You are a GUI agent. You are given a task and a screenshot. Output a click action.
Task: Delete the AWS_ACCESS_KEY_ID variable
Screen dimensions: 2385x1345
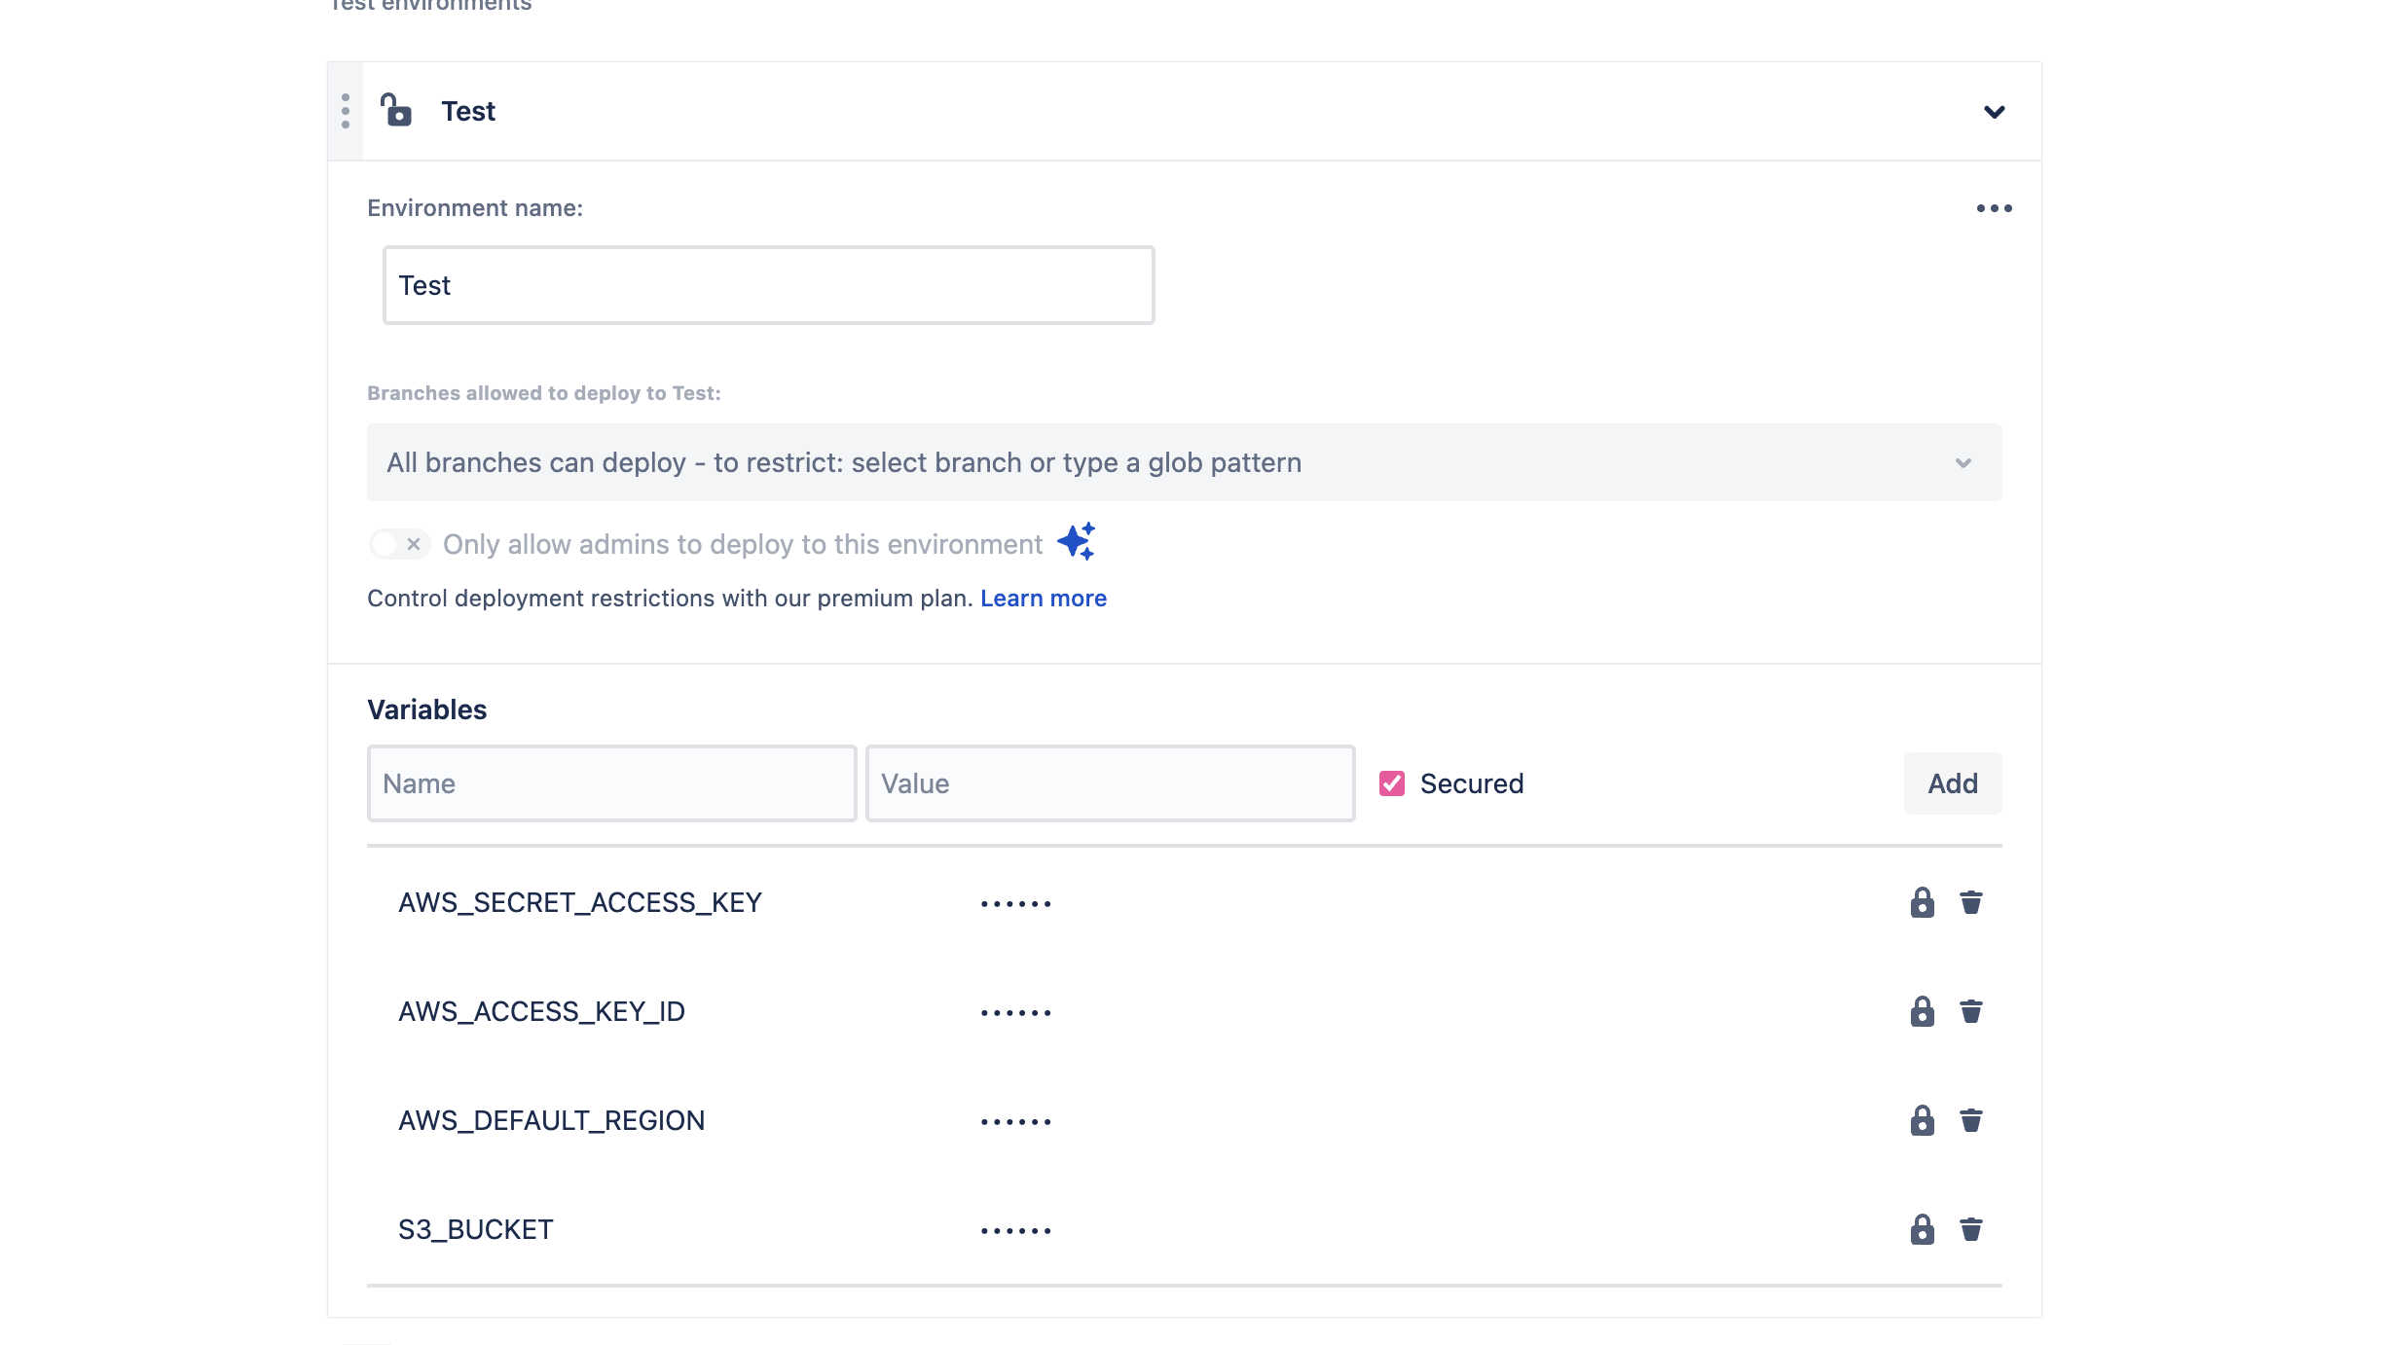point(1971,1012)
